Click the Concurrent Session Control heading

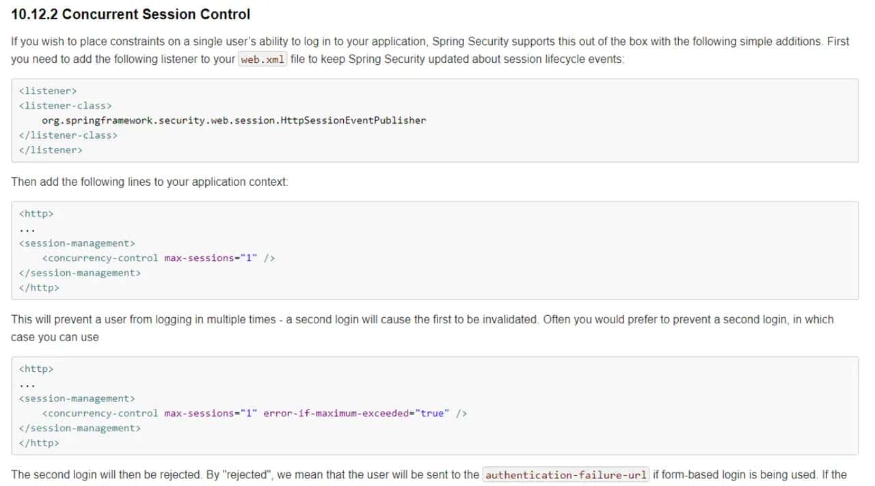131,14
